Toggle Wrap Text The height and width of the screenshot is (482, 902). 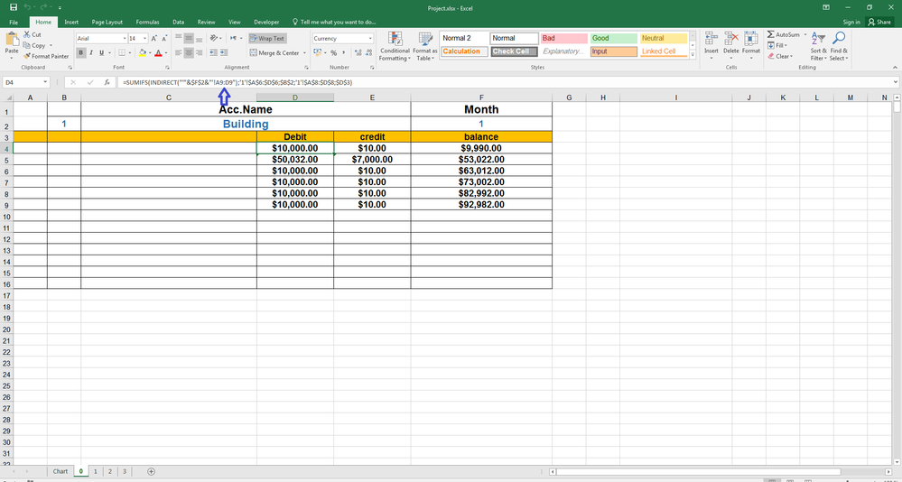tap(268, 39)
